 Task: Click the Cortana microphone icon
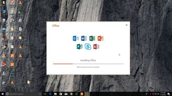pos(40,94)
